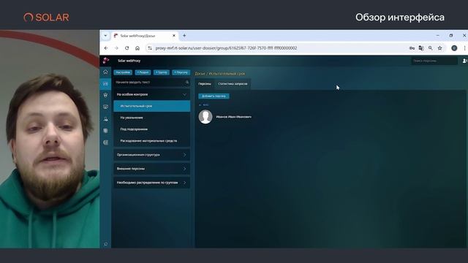Image resolution: width=468 pixels, height=263 pixels.
Task: Click the Solar webProxy header title
Action: click(x=129, y=61)
